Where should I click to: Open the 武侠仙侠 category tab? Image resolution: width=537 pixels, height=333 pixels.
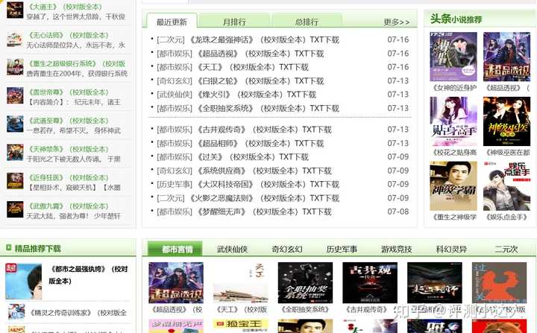232,249
